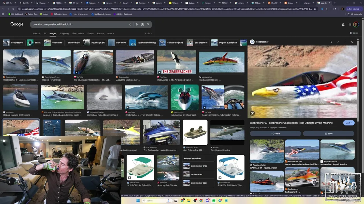The height and width of the screenshot is (204, 364).
Task: Open a new browser tab
Action: point(335,3)
